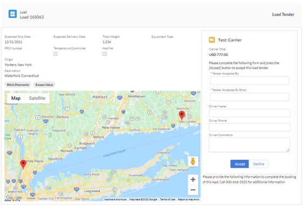Click the 1,234 total weight value
The width and height of the screenshot is (304, 206).
coord(107,42)
